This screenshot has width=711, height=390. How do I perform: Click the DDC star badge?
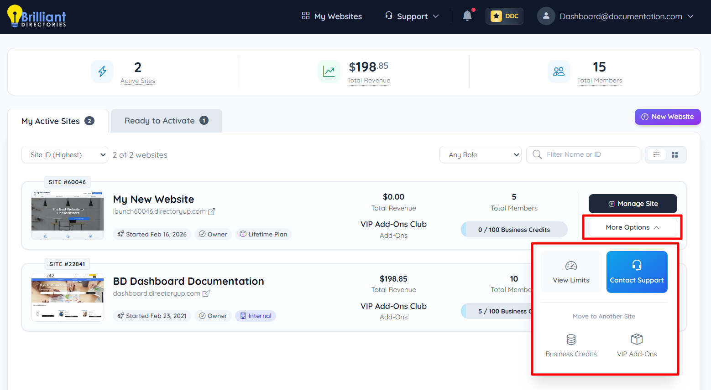click(x=504, y=16)
